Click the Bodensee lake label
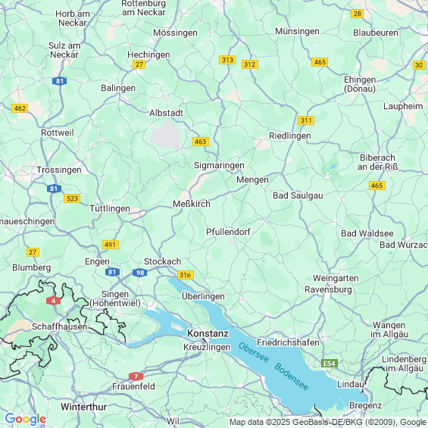This screenshot has height=428, width=428. pyautogui.click(x=291, y=376)
